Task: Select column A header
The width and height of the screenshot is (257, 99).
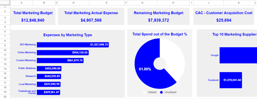Action: 22,3
